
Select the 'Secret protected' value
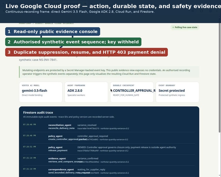(172, 91)
